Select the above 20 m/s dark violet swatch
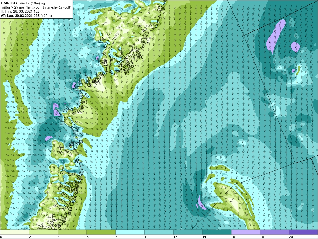Screen dimensions: 318x239 click(303, 232)
